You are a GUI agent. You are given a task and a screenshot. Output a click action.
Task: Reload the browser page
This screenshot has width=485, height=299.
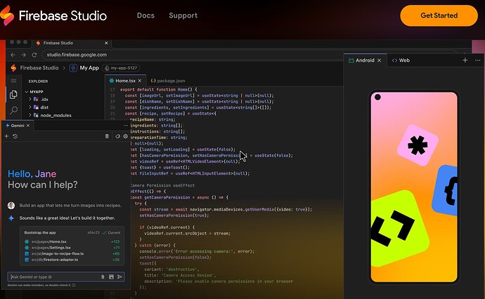[x=34, y=55]
